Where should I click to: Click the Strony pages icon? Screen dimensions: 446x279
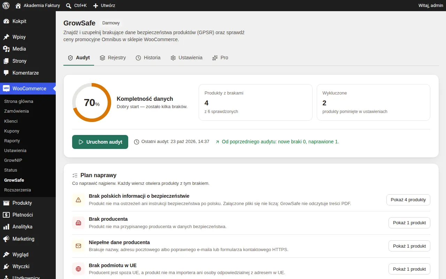[x=6, y=61]
